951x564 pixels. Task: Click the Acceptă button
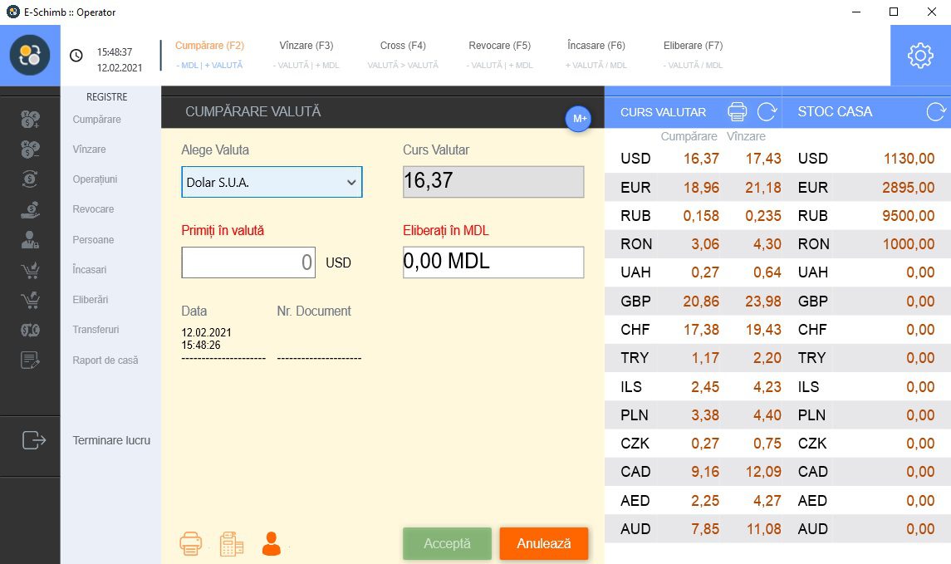coord(447,543)
